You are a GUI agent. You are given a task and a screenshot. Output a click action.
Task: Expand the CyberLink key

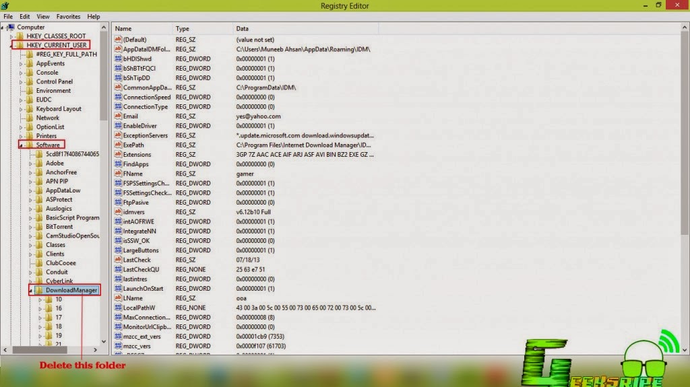pos(30,281)
